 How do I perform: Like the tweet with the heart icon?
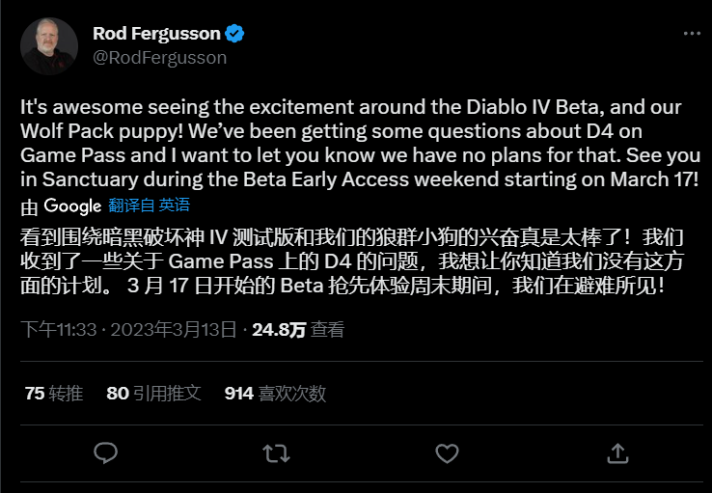(446, 452)
